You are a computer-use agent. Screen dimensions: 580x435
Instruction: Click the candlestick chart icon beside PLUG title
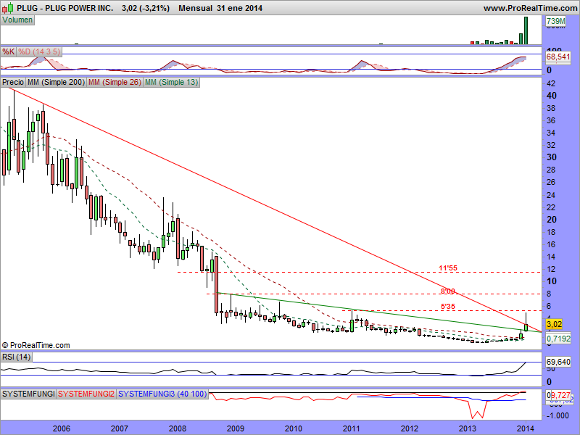(8, 8)
